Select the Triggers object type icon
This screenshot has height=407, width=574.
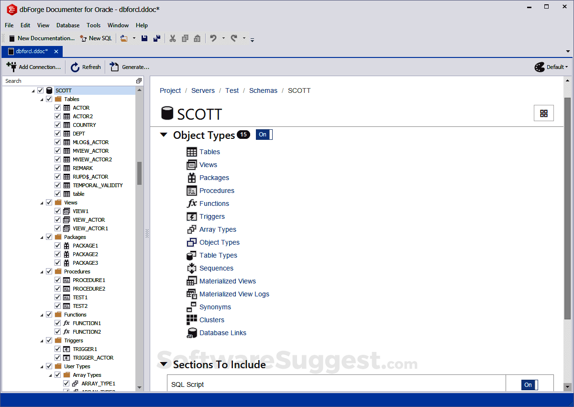191,216
